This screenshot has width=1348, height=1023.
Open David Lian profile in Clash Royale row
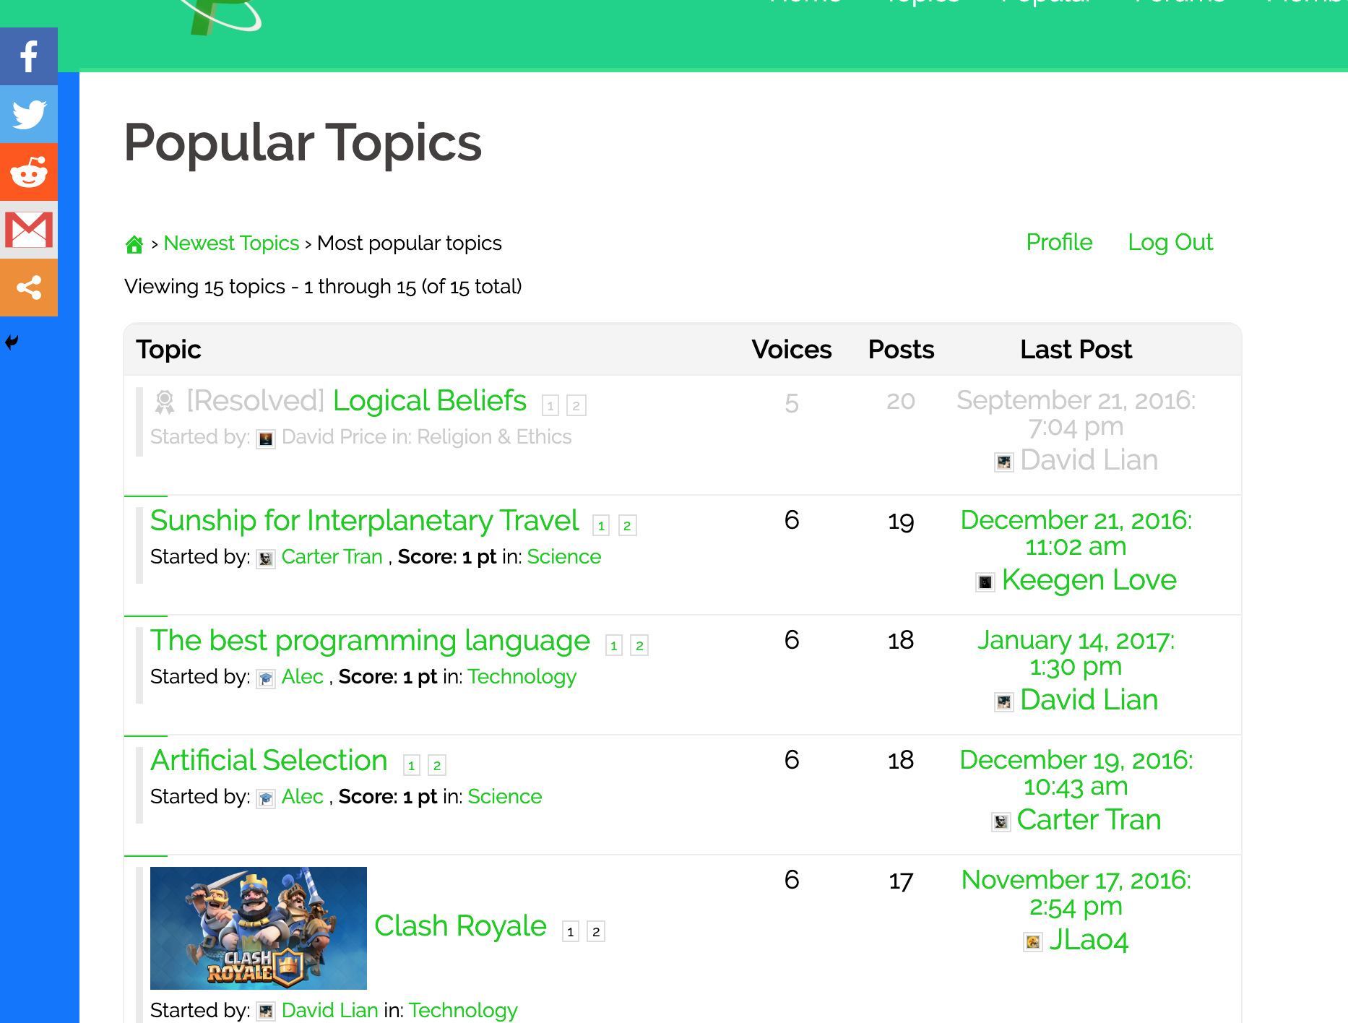pyautogui.click(x=329, y=1010)
